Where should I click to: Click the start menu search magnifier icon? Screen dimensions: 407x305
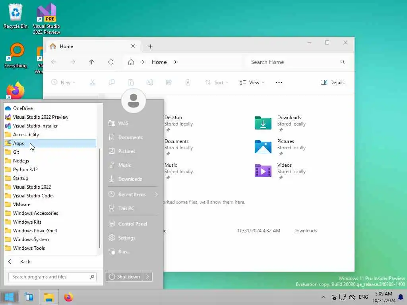[x=92, y=277]
